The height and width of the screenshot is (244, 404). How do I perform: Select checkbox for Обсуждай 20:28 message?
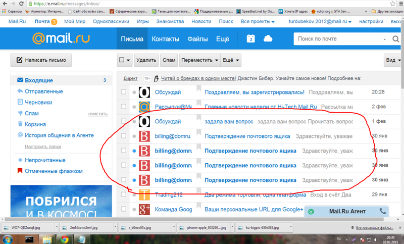[124, 92]
